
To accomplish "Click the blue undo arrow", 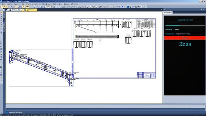I will click(123, 7).
